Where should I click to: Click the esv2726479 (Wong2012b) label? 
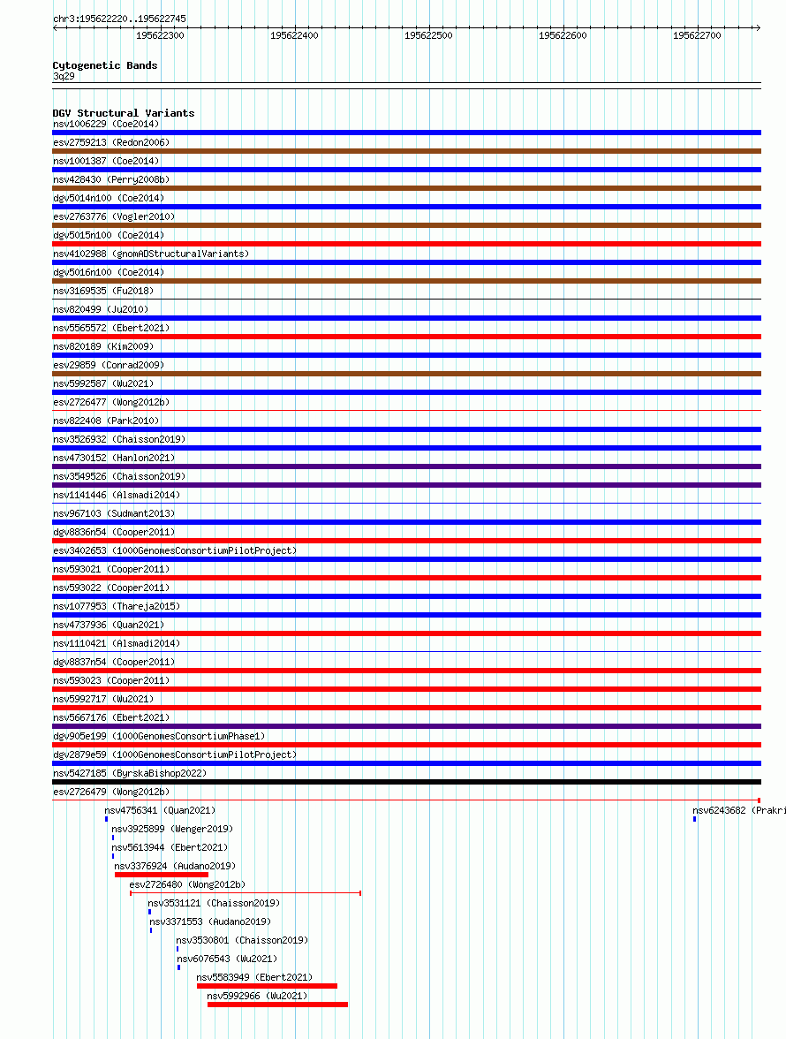coord(111,792)
